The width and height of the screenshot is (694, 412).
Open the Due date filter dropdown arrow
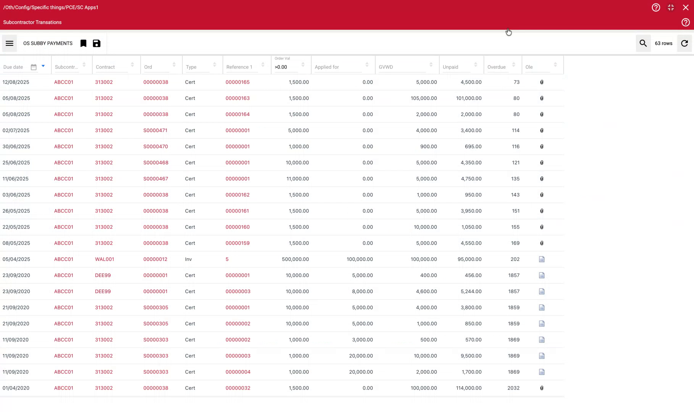pyautogui.click(x=43, y=66)
